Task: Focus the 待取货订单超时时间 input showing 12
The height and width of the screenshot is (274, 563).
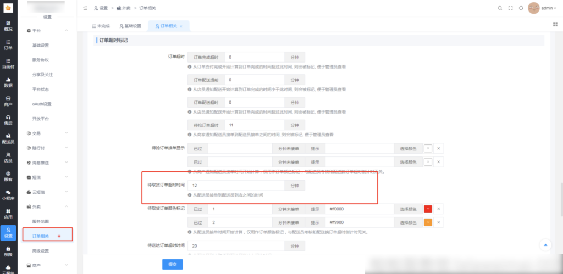Action: pos(236,186)
